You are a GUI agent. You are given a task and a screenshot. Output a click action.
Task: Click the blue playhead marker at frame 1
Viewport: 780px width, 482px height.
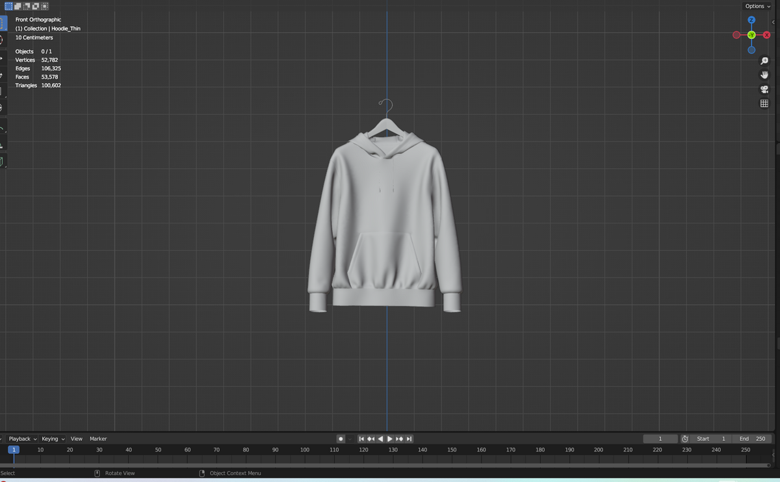[14, 450]
